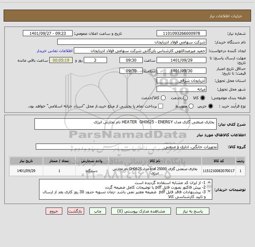Click the buyer notes text area
Image resolution: width=255 pixels, height=247 pixels.
pyautogui.click(x=126, y=189)
